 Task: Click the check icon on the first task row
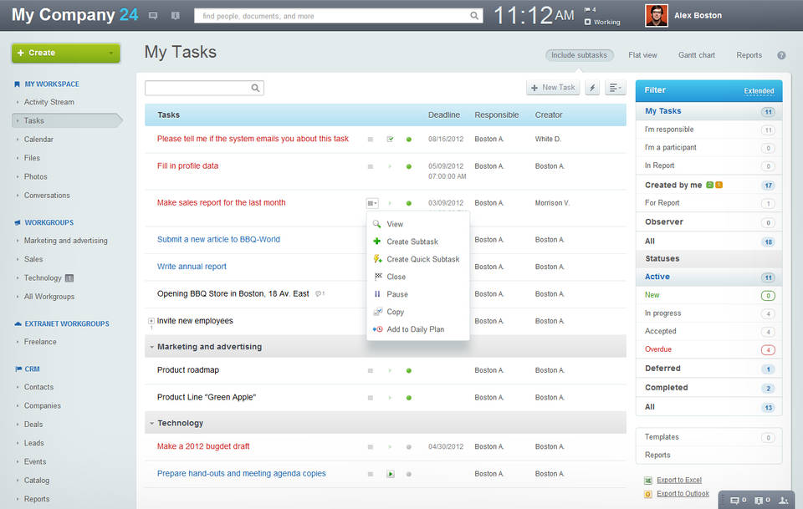[x=390, y=139]
